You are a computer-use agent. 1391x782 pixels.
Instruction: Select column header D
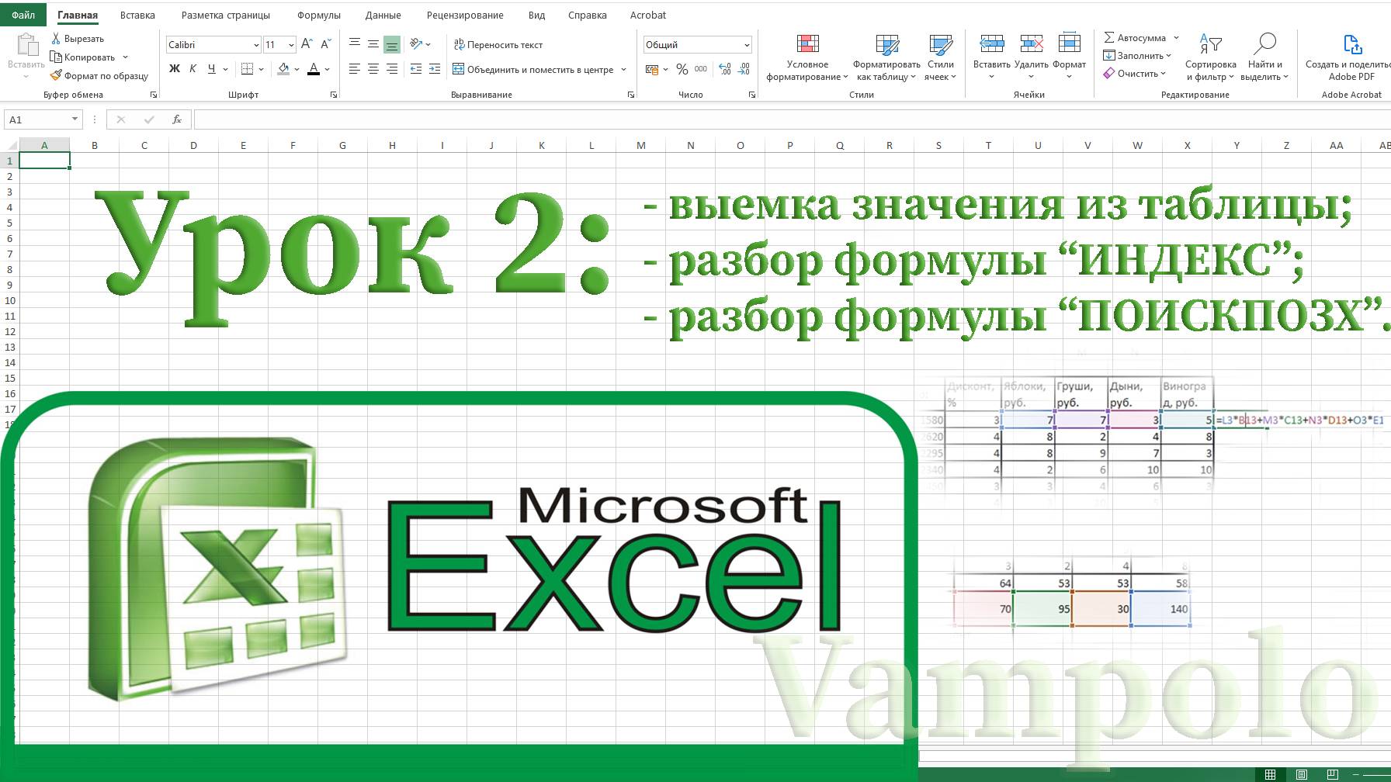pos(193,145)
